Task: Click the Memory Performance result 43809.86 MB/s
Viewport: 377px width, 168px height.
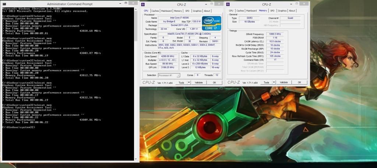Action: 90,120
